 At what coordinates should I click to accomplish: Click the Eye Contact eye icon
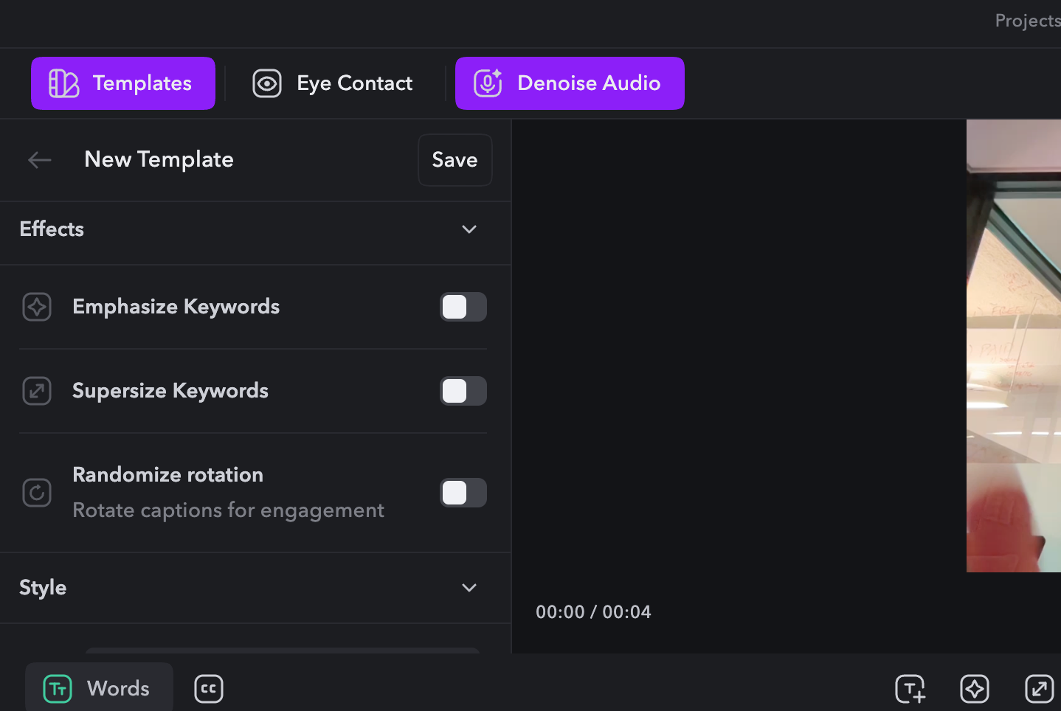(x=267, y=83)
